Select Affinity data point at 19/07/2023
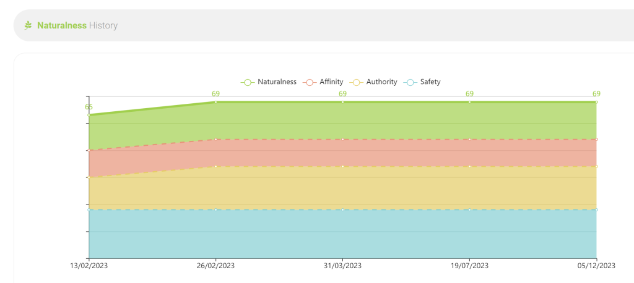The width and height of the screenshot is (634, 283). (x=469, y=140)
